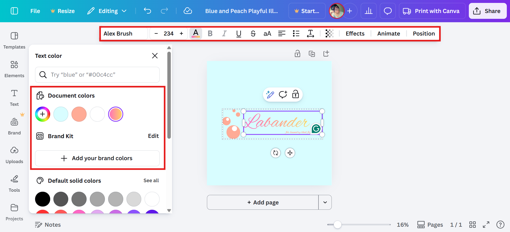
Task: Open the user profile avatar
Action: (337, 11)
